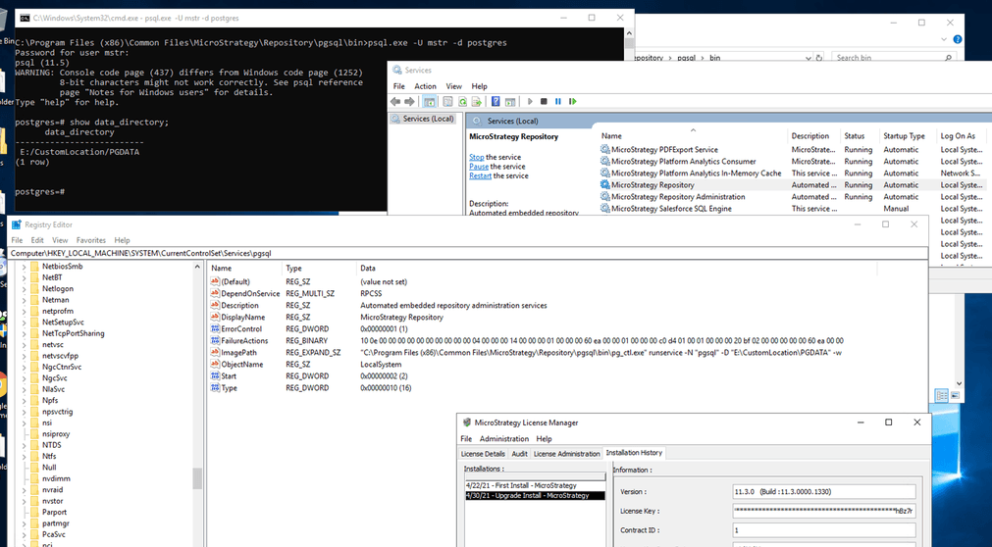Expand the nvraid registry key

point(25,490)
